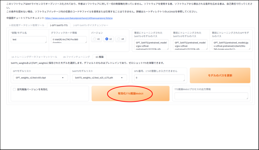Click the グラフィックカード情報 text box
Viewport: 259px width, 150px height.
[69, 40]
